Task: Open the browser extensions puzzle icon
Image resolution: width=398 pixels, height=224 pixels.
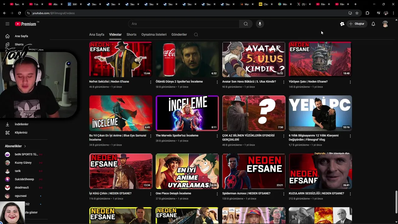Action: click(368, 13)
